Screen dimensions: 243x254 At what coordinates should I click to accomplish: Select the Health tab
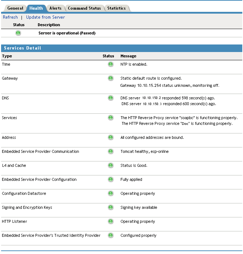point(36,8)
